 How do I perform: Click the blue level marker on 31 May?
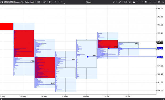[88, 57]
